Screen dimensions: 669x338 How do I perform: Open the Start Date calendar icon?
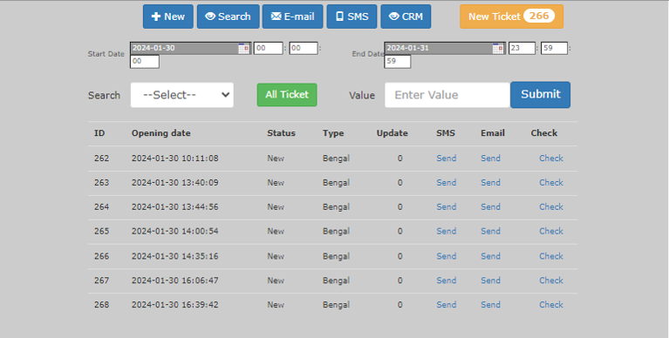pos(243,49)
